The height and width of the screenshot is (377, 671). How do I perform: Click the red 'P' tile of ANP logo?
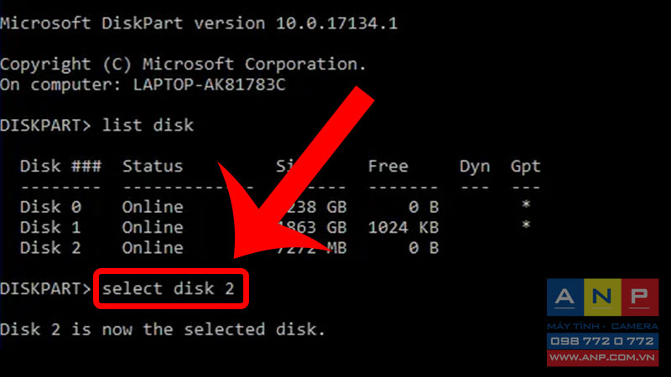[x=640, y=297]
